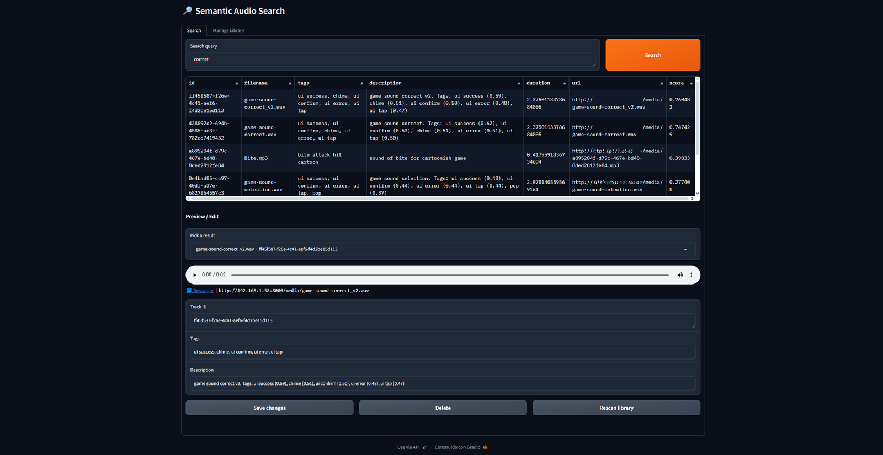Mute the audio player volume
Screen dimensions: 883x455
(x=680, y=275)
